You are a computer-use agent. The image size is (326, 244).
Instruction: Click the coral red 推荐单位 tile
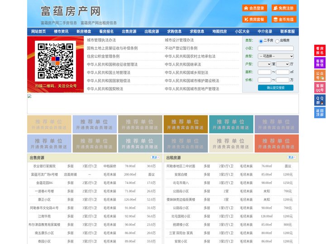(x=277, y=143)
